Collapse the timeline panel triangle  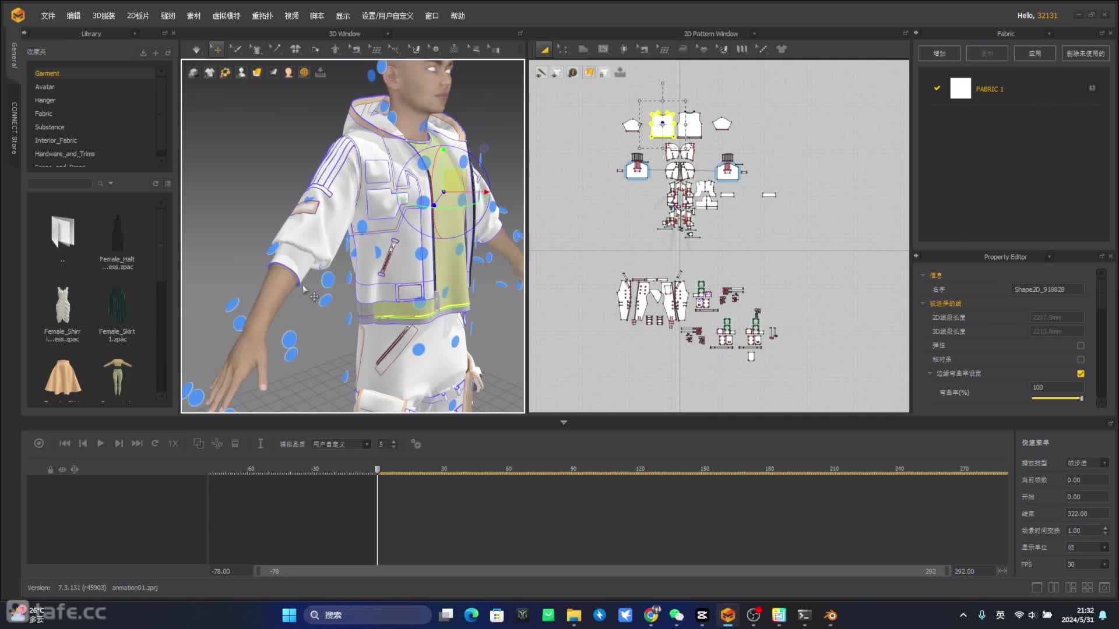[564, 423]
